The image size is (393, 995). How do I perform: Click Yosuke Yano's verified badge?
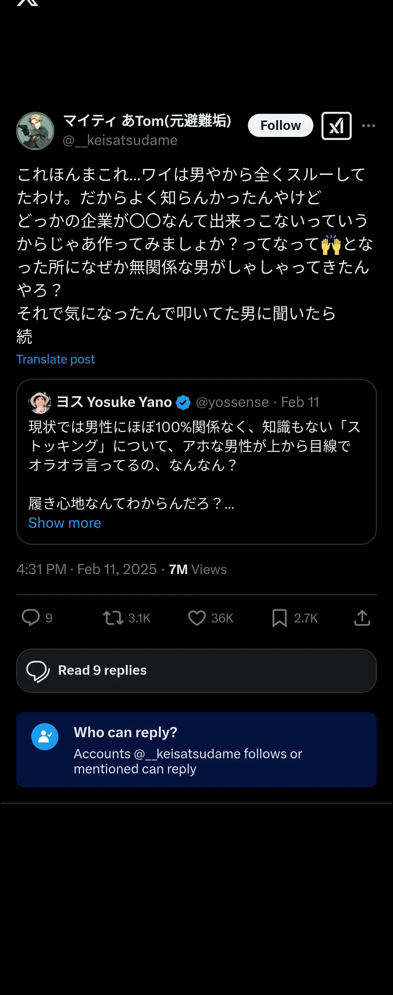click(183, 402)
